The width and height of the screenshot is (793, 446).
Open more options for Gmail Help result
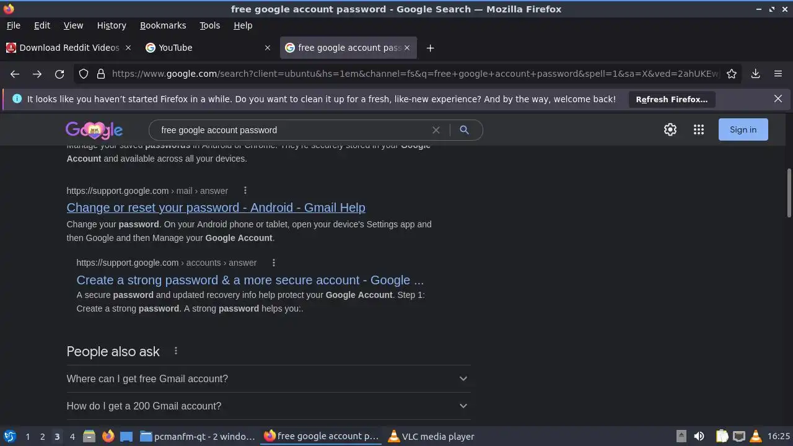[x=245, y=191]
